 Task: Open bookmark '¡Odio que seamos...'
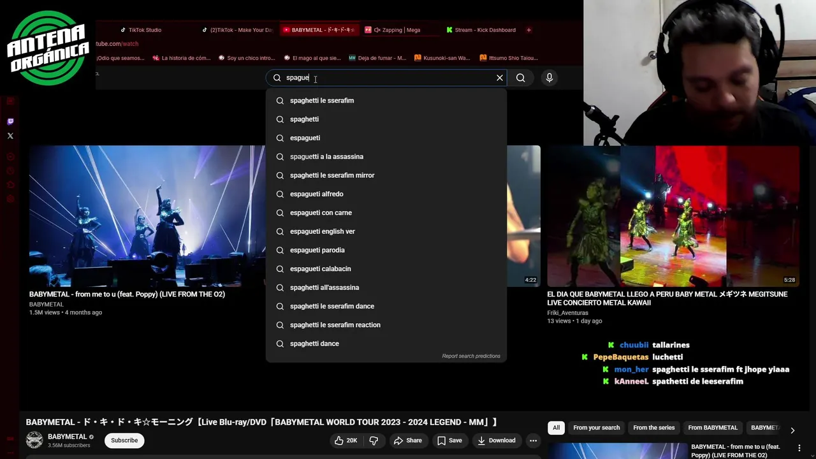(x=120, y=58)
